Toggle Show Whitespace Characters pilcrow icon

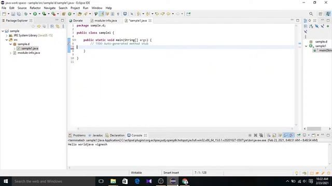click(118, 14)
